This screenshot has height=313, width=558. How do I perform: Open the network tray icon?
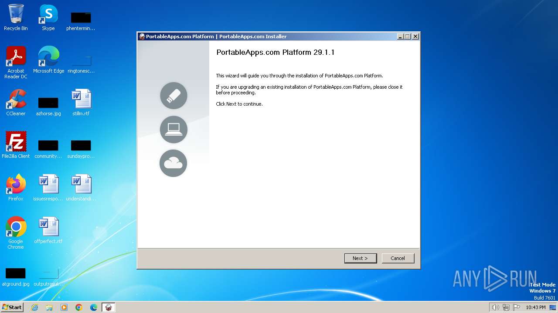coord(506,307)
